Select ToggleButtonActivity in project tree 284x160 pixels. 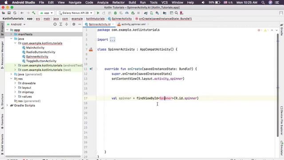[41, 61]
